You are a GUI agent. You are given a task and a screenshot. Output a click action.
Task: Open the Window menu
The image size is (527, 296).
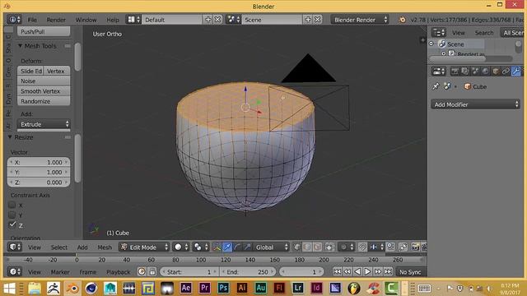[x=86, y=20]
